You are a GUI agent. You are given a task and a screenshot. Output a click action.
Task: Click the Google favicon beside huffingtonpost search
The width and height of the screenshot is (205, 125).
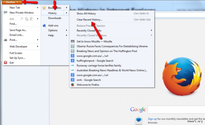(73, 61)
